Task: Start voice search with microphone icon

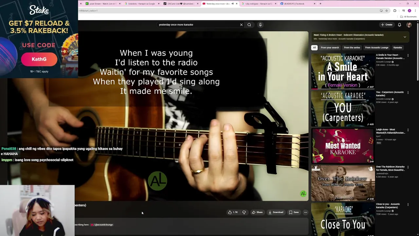Action: [260, 25]
